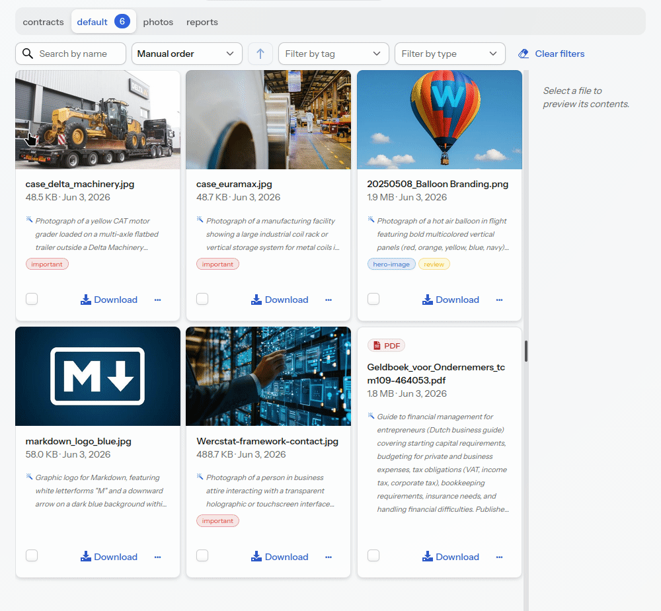
Task: Click the file grid vertical scrollbar handle
Action: click(525, 351)
